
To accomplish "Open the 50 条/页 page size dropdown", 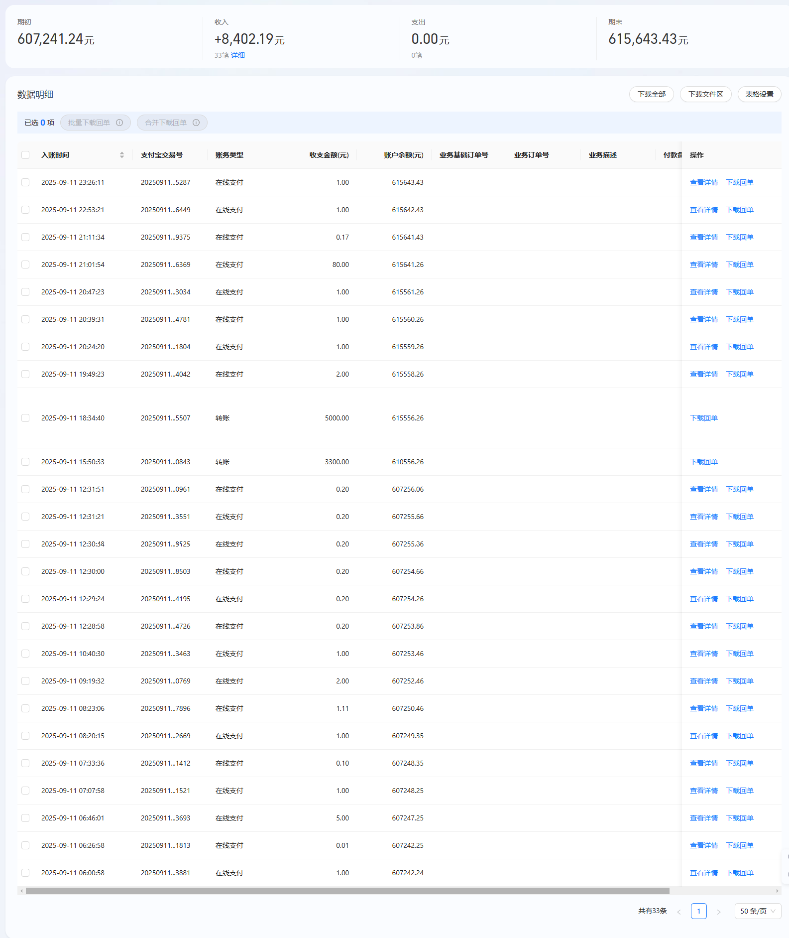I will (758, 911).
